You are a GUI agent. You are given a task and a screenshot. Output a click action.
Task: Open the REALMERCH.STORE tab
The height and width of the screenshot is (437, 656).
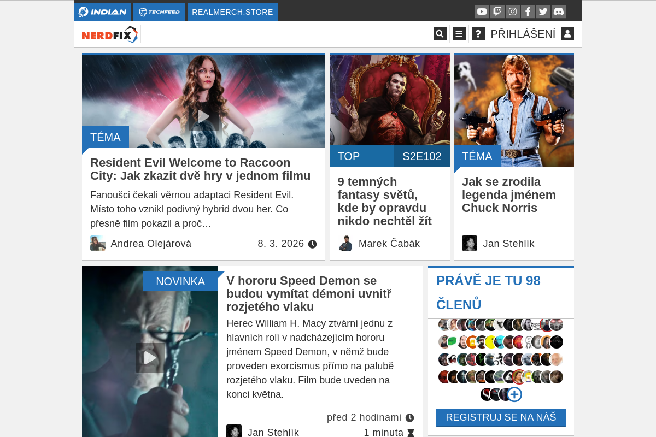pyautogui.click(x=232, y=12)
